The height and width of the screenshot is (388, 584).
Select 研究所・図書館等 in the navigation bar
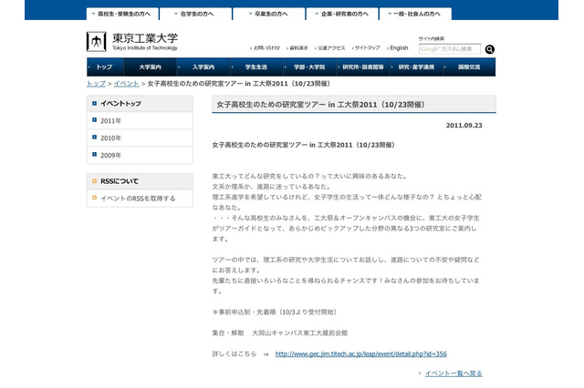[363, 66]
